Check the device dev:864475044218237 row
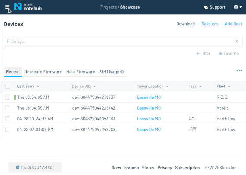 [7, 97]
